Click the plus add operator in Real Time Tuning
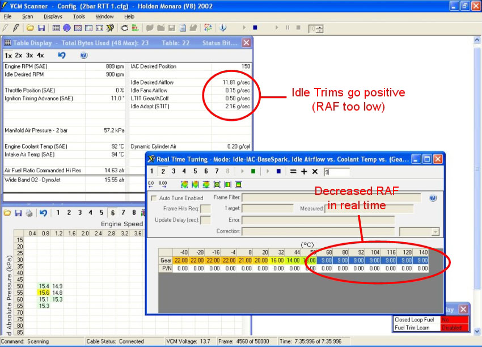Screen dimensions: 482x347 click(304, 171)
